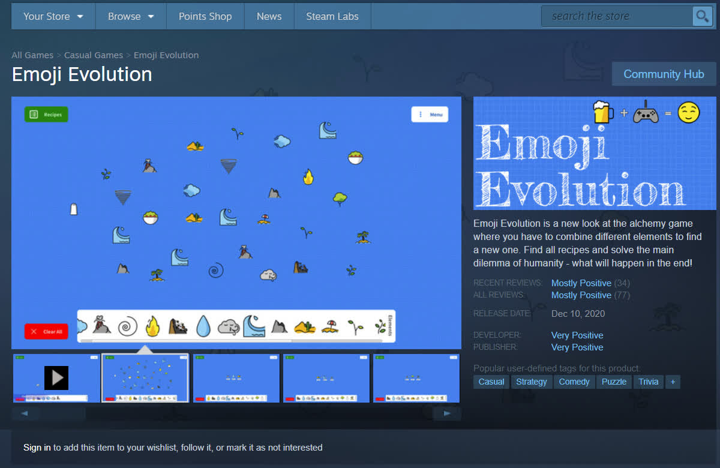Click the search magnifier icon
Viewport: 720px width, 468px height.
pos(701,16)
